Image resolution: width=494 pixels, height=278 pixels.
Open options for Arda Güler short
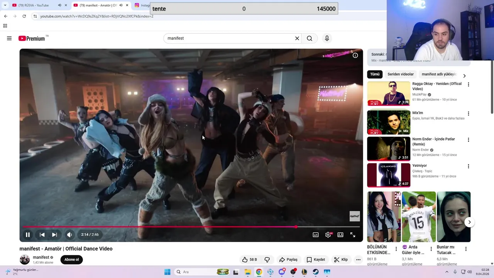[431, 249]
